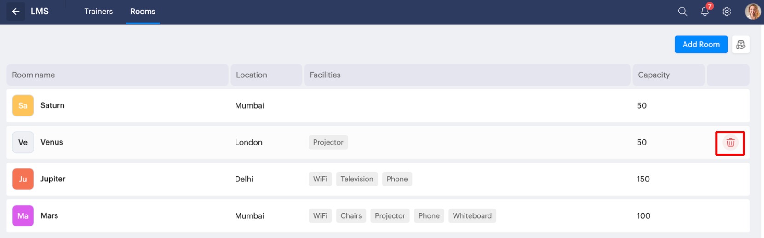The image size is (764, 238).
Task: Open the Jupiter room row
Action: click(378, 179)
